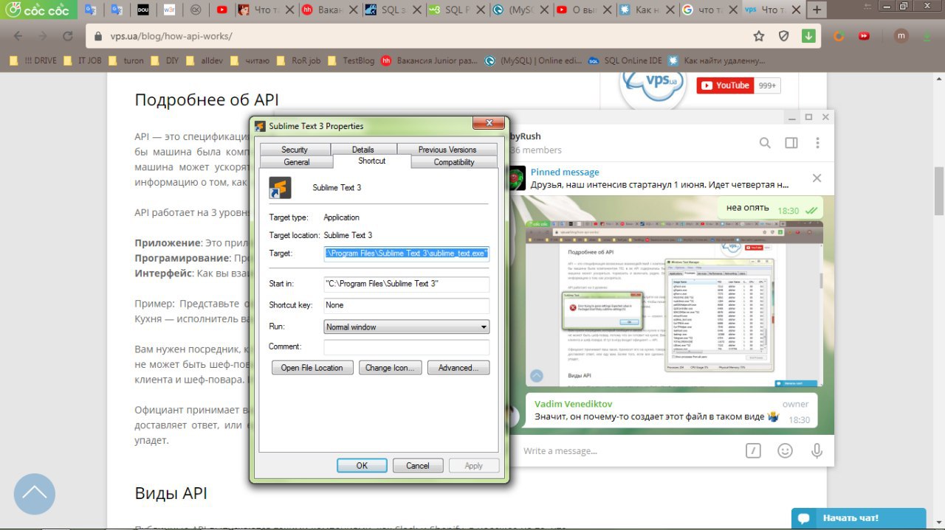This screenshot has height=530, width=945.
Task: Open the Details tab
Action: [x=362, y=149]
